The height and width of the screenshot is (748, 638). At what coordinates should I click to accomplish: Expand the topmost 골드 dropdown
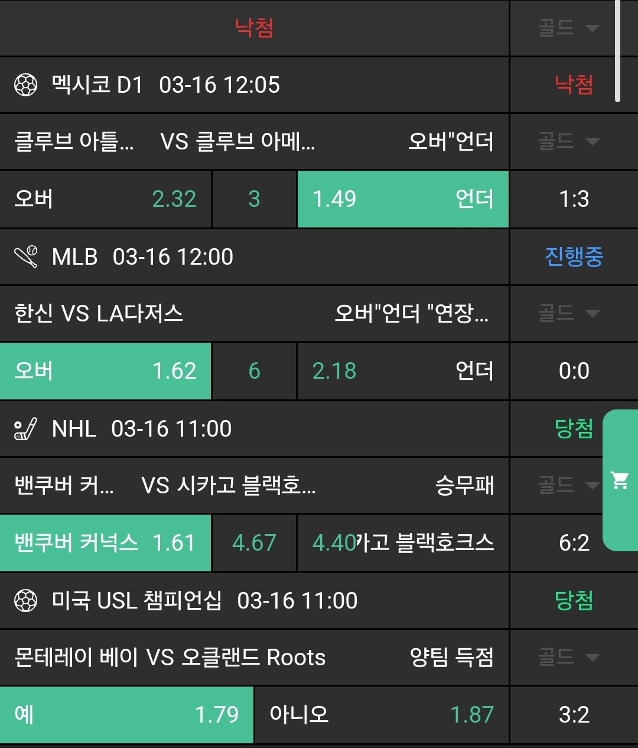pyautogui.click(x=568, y=28)
